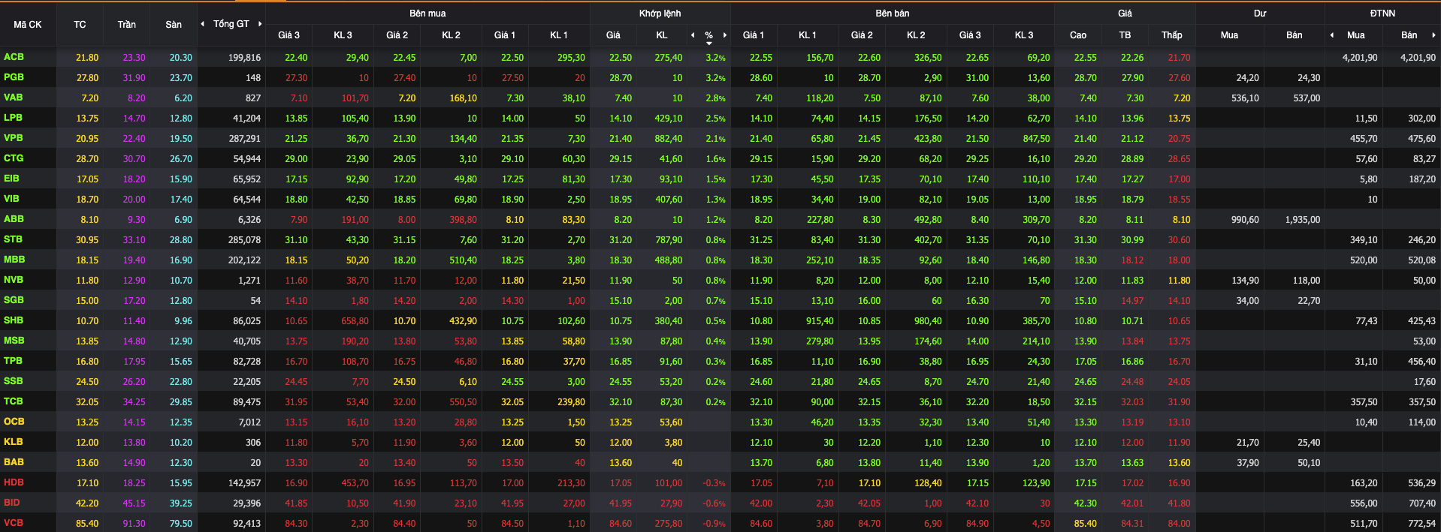This screenshot has height=532, width=1441.
Task: Open the red VCB ticker symbol
Action: click(14, 523)
